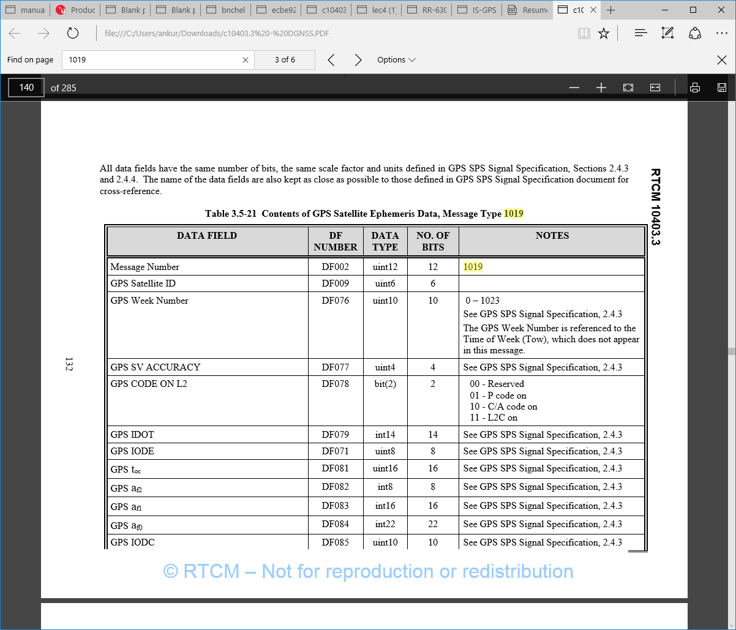Screen dimensions: 736x630
Task: Click the forward navigation arrow
Action: coord(43,34)
